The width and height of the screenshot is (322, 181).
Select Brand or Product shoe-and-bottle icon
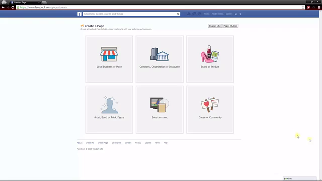[x=210, y=54]
